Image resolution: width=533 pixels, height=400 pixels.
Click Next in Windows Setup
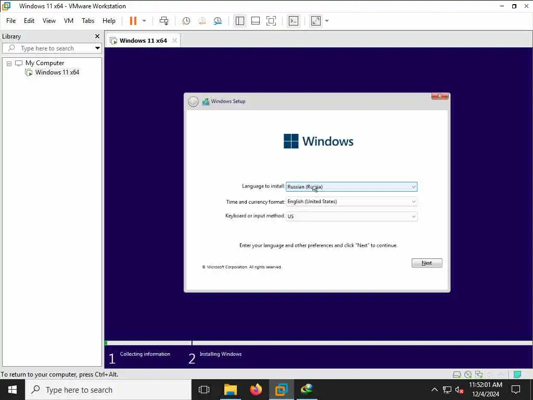427,263
